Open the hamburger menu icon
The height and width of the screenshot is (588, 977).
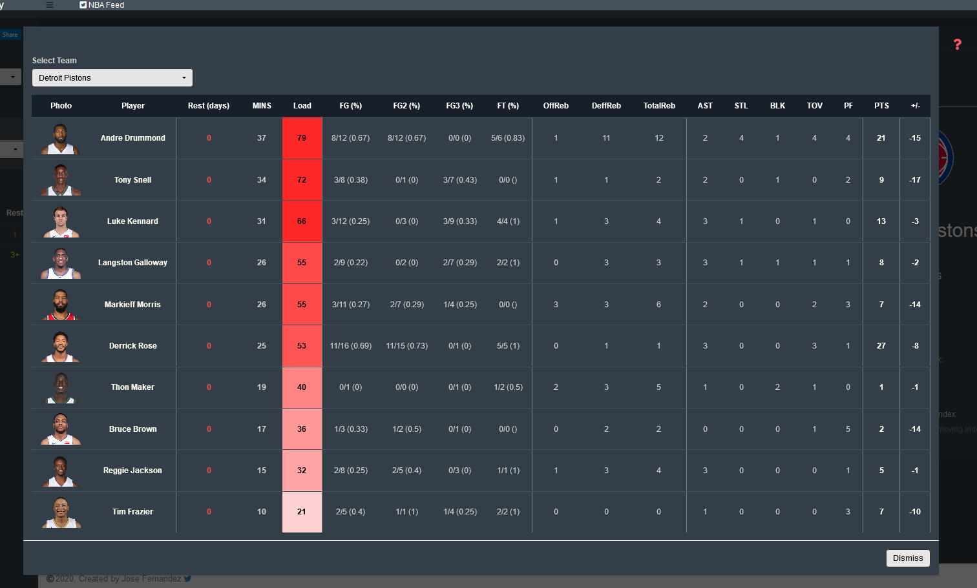50,5
